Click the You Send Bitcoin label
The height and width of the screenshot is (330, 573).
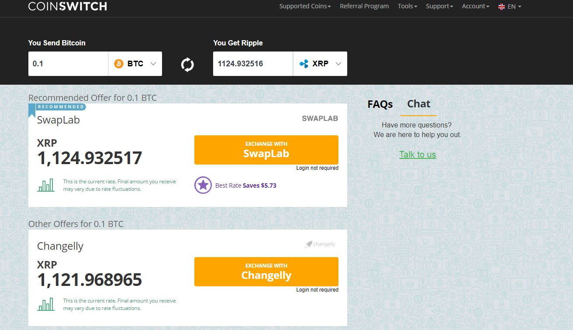(x=57, y=43)
